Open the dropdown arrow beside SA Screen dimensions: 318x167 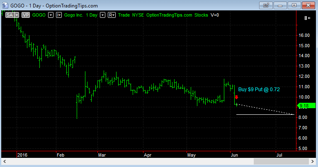(17, 15)
